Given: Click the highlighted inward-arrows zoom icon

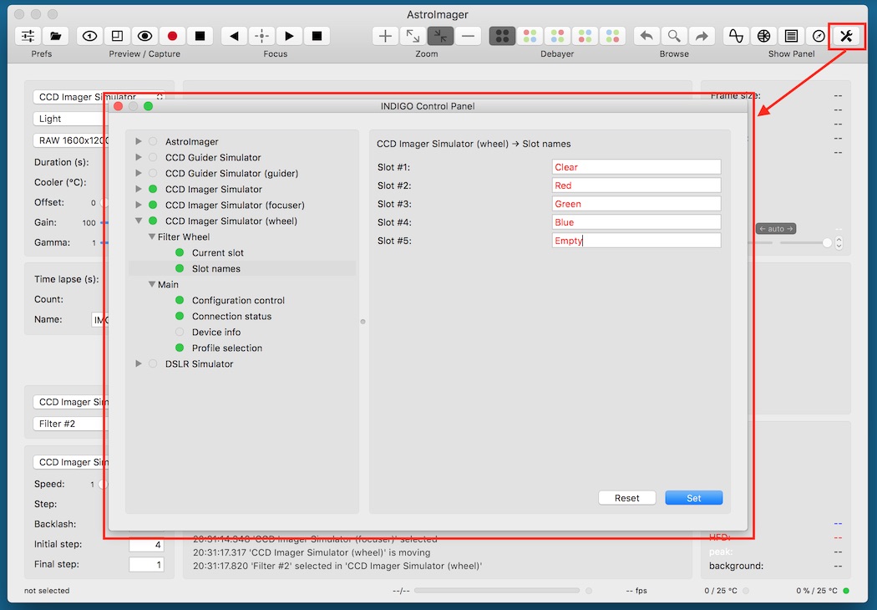Looking at the screenshot, I should click(x=440, y=37).
